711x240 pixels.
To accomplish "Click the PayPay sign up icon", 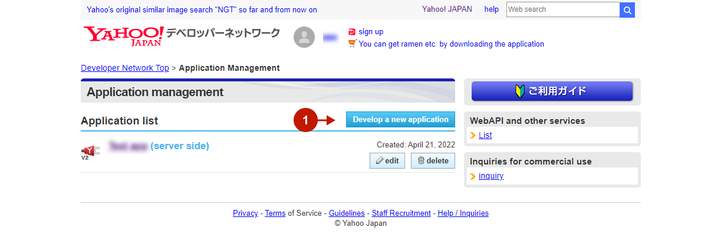I will pyautogui.click(x=352, y=32).
